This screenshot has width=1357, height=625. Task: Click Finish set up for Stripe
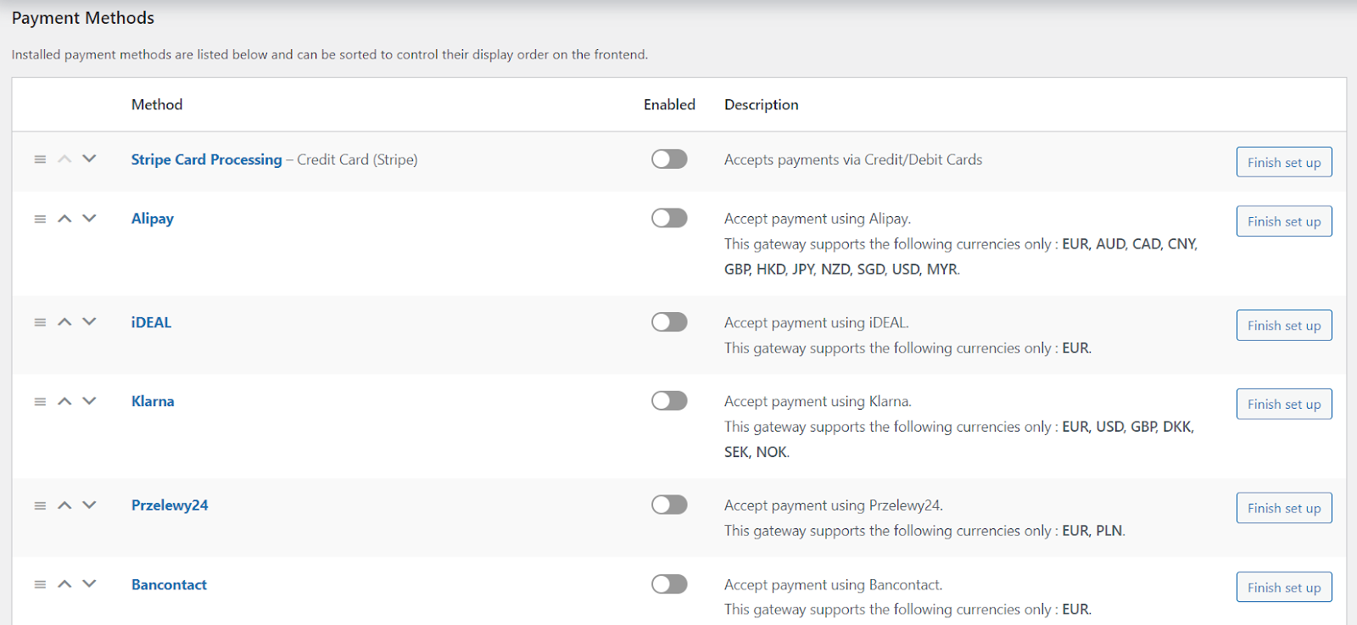tap(1284, 162)
